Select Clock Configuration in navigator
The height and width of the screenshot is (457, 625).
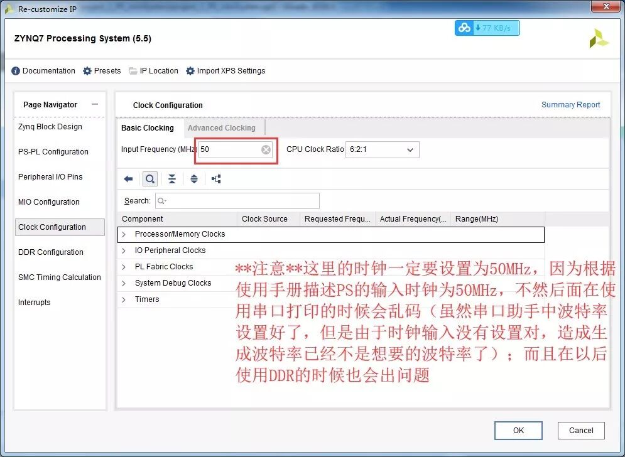(60, 227)
